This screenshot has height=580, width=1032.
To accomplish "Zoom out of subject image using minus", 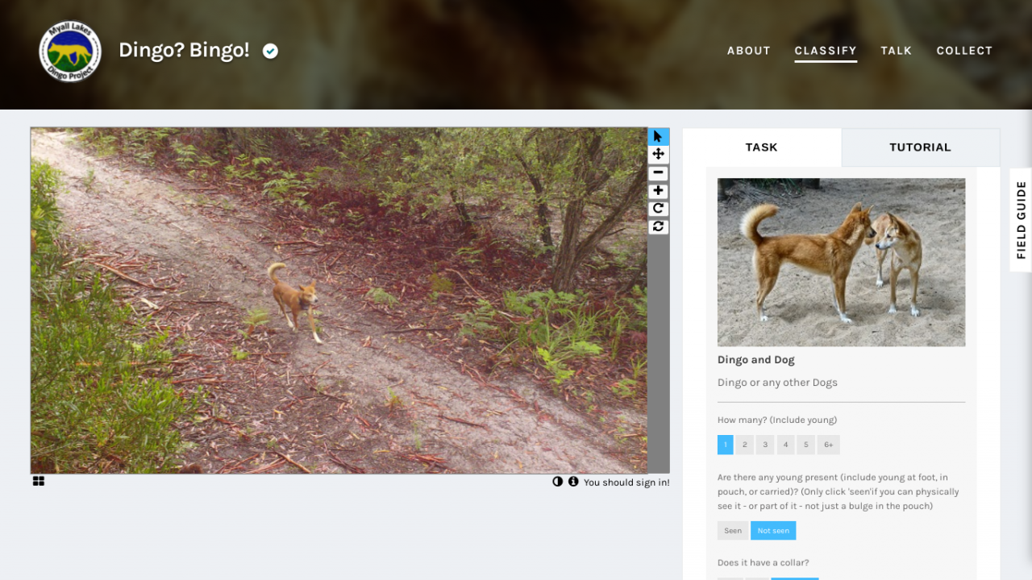I will click(x=658, y=172).
